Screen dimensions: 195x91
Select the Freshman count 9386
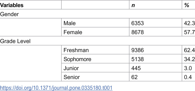click(138, 50)
